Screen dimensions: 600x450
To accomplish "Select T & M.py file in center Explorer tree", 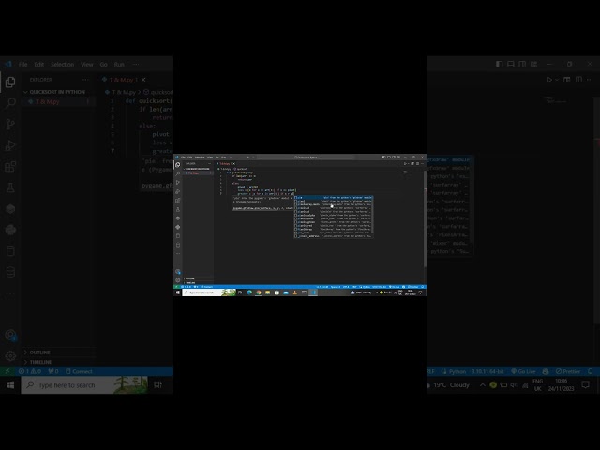I will click(198, 172).
